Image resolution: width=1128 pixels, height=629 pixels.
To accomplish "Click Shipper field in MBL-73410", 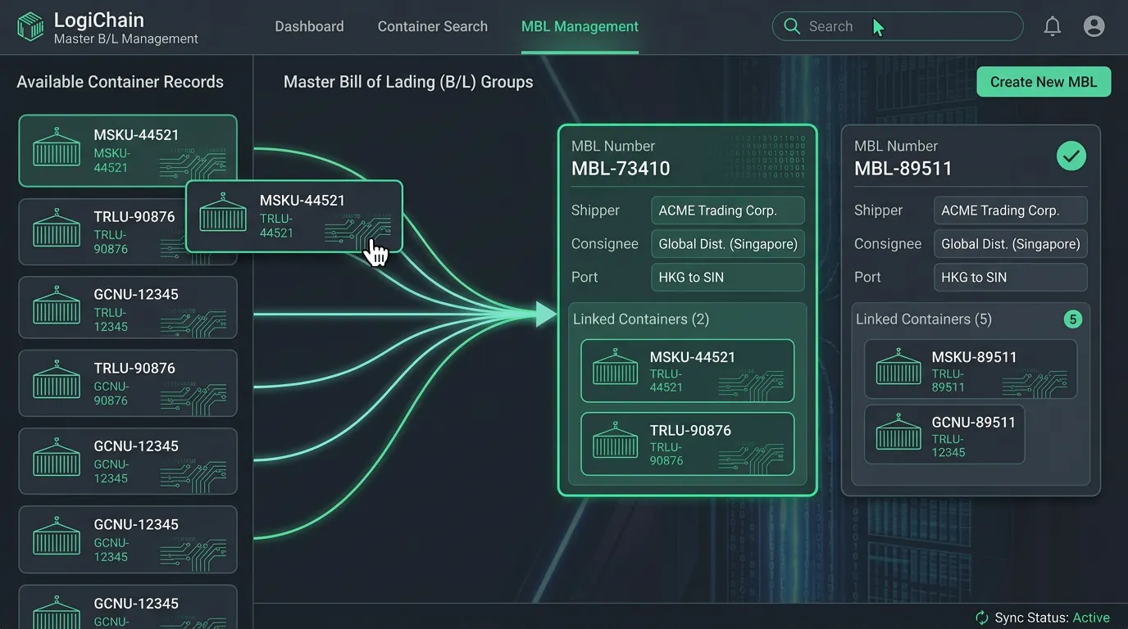I will coord(727,210).
